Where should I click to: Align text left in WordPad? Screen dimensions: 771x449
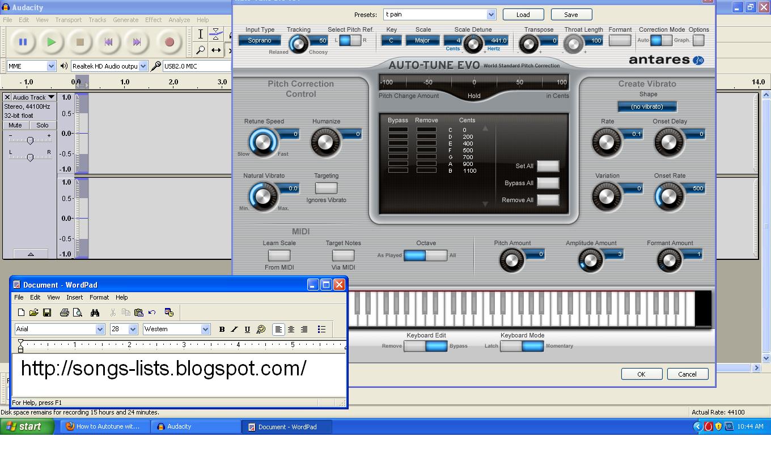pyautogui.click(x=278, y=330)
